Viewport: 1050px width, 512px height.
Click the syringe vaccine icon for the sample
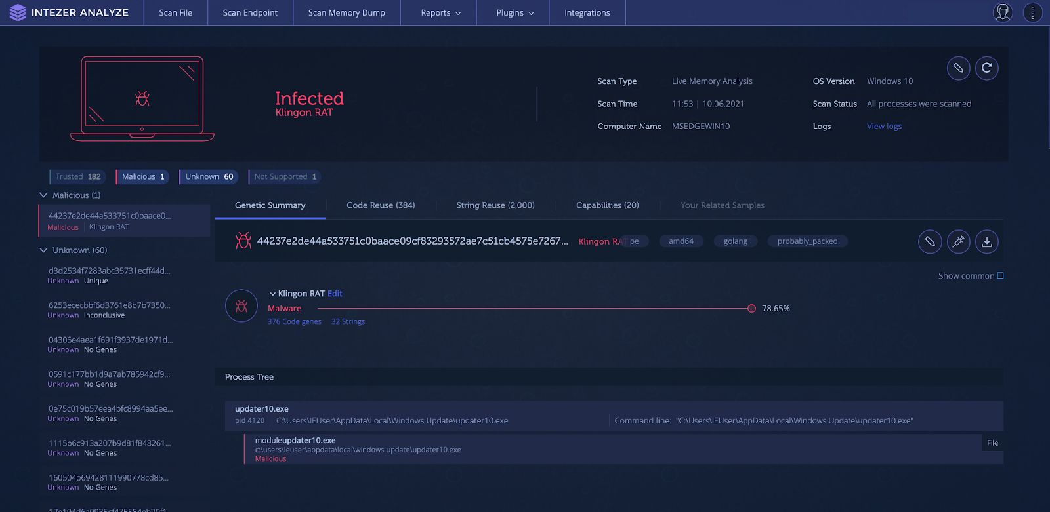(x=958, y=242)
